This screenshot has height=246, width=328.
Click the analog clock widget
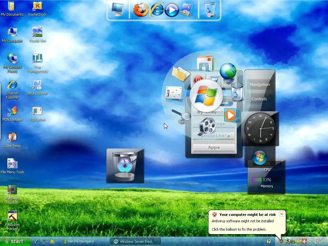[260, 128]
